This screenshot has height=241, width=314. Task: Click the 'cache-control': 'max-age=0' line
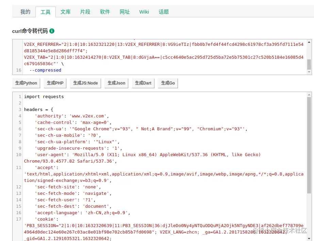tap(73, 123)
